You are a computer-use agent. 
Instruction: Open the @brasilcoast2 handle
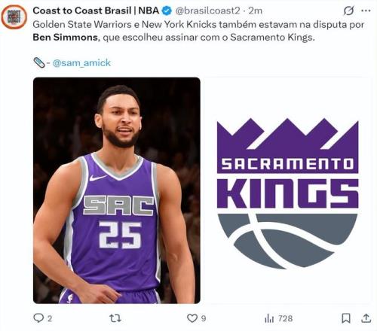tap(207, 11)
